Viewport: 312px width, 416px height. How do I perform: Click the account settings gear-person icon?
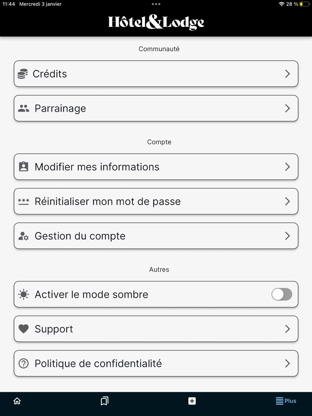click(24, 236)
